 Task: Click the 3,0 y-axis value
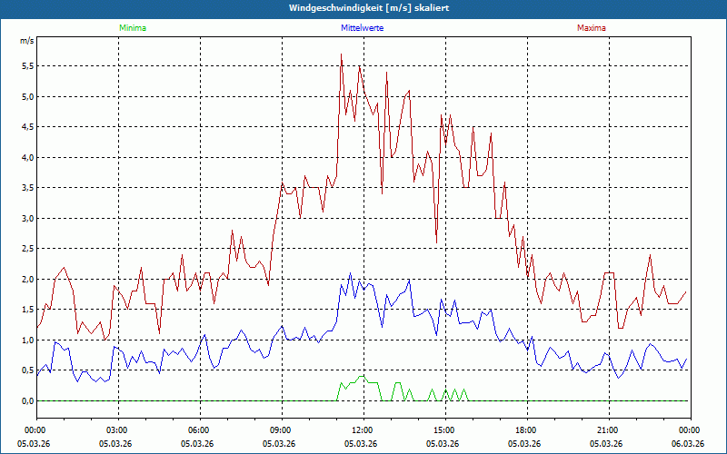[x=28, y=218]
